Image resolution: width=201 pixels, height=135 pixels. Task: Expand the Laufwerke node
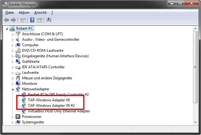point(13,73)
